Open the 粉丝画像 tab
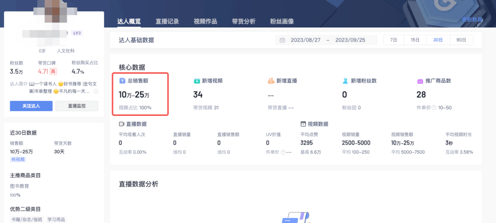The height and width of the screenshot is (223, 496). (x=282, y=22)
